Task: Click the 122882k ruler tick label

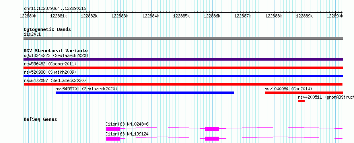Action: (x=89, y=16)
